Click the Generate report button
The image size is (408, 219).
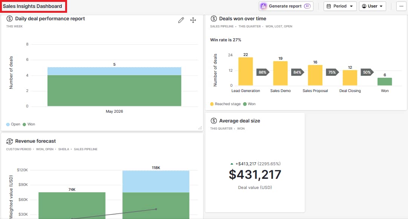(286, 6)
